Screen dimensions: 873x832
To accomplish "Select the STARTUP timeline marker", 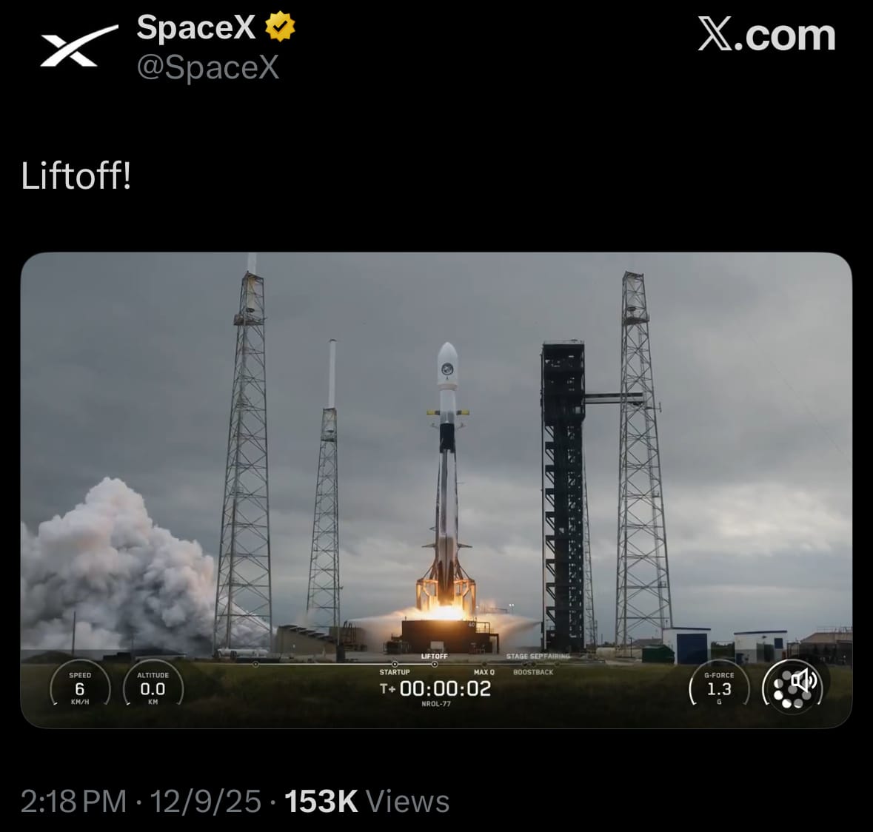I will (395, 668).
